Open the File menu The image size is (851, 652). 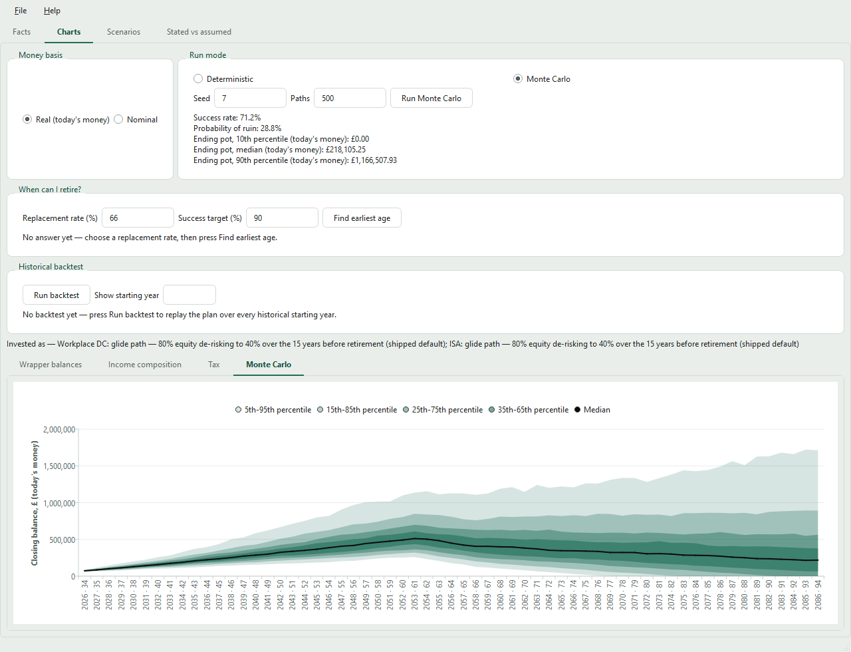click(x=21, y=11)
